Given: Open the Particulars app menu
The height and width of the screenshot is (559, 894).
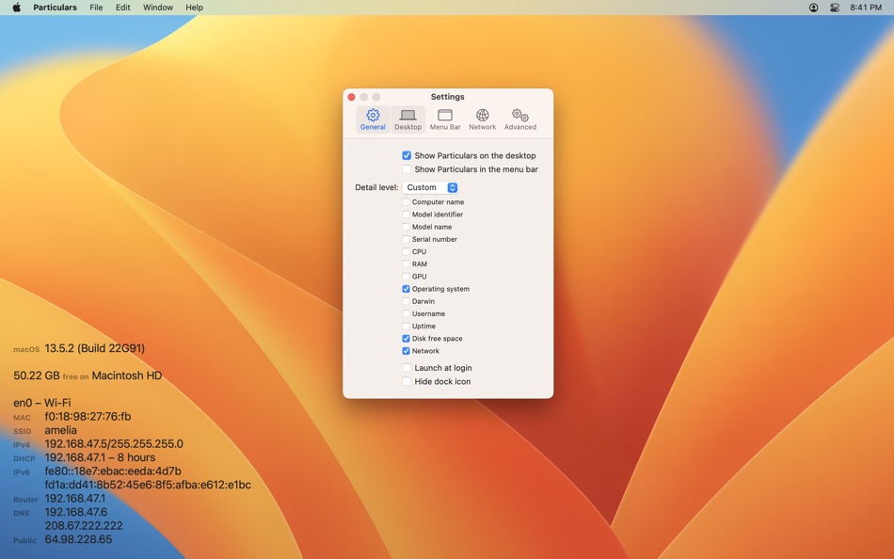Looking at the screenshot, I should (x=55, y=8).
